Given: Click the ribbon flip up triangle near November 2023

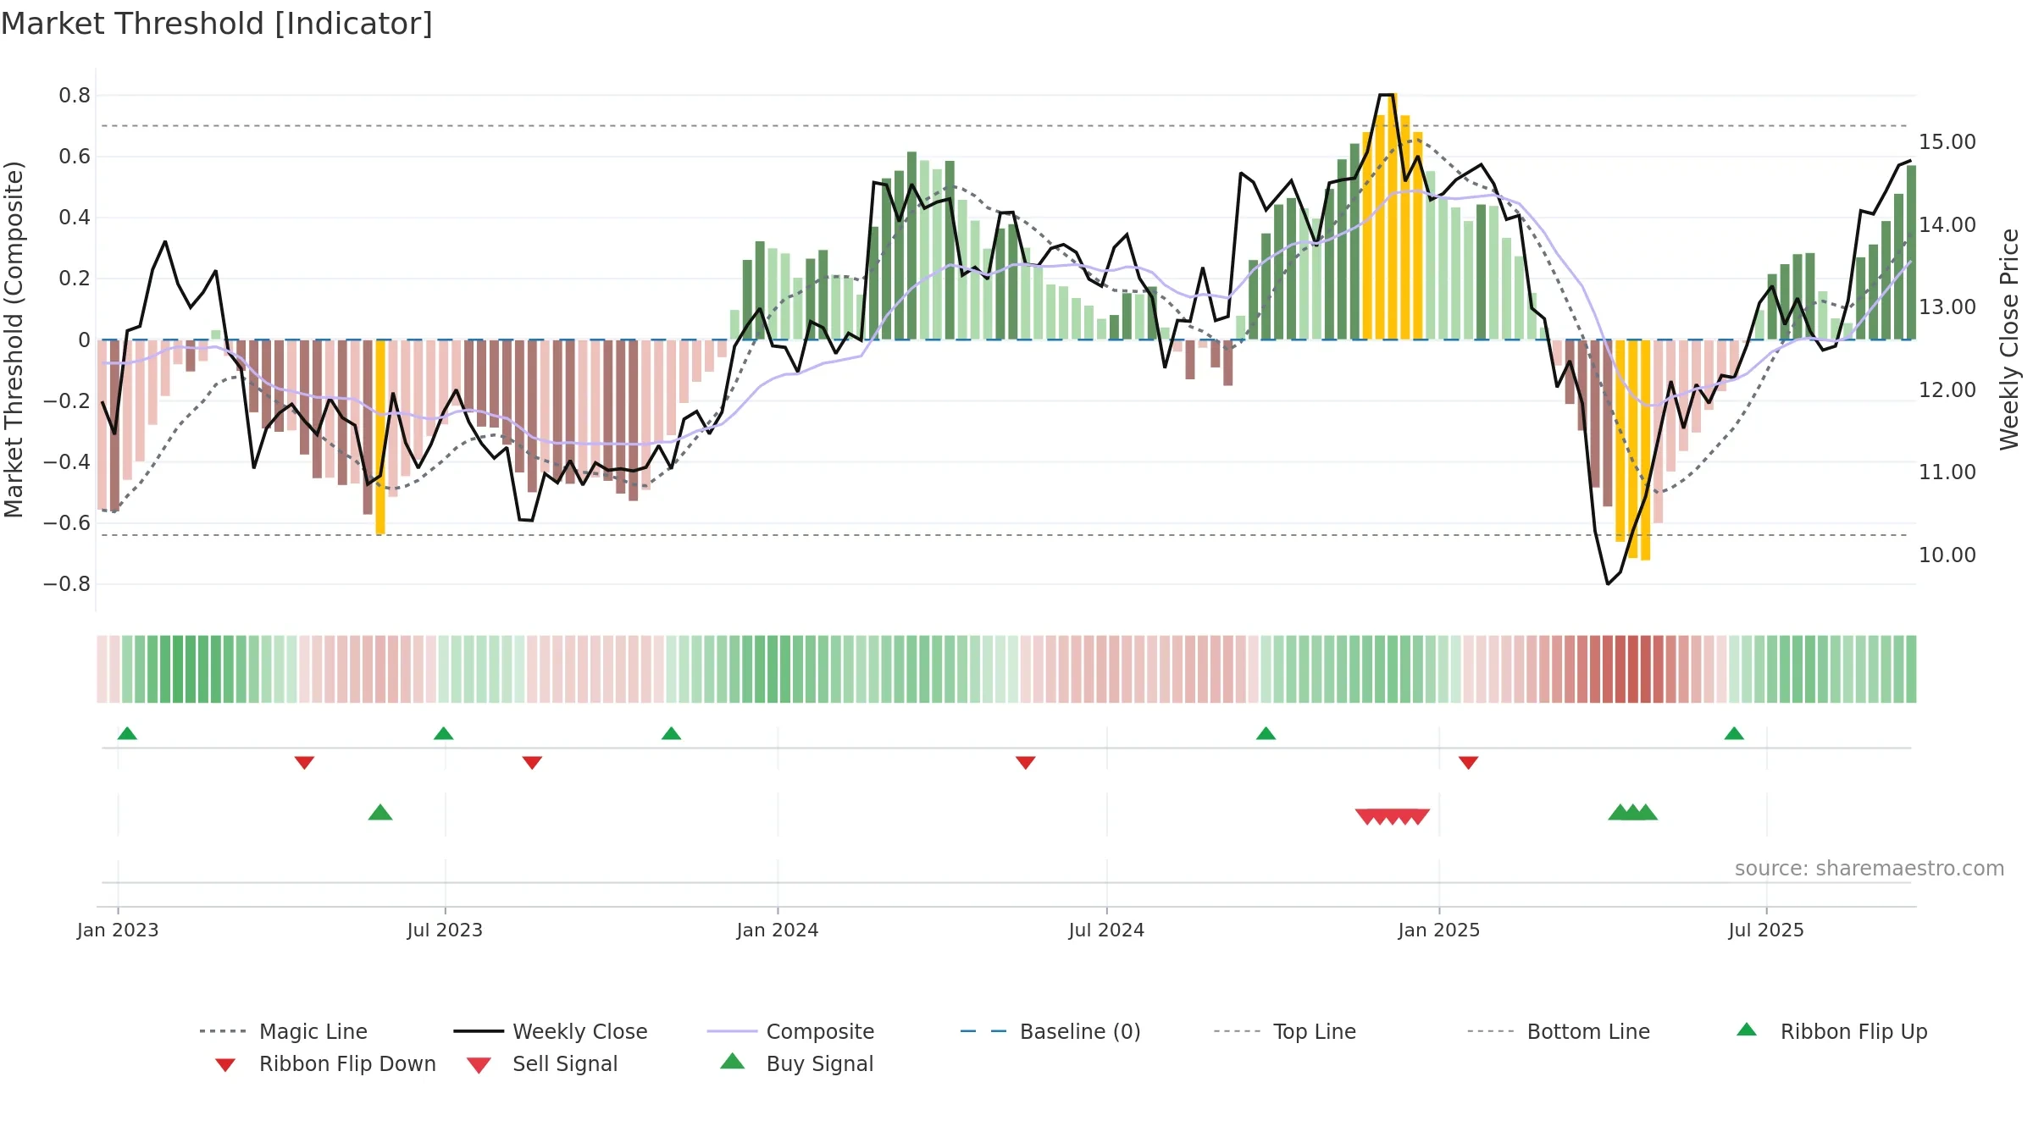Looking at the screenshot, I should tap(671, 733).
